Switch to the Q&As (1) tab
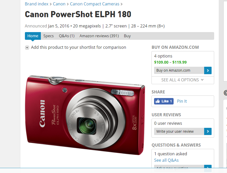This screenshot has height=173, width=227. [x=67, y=36]
